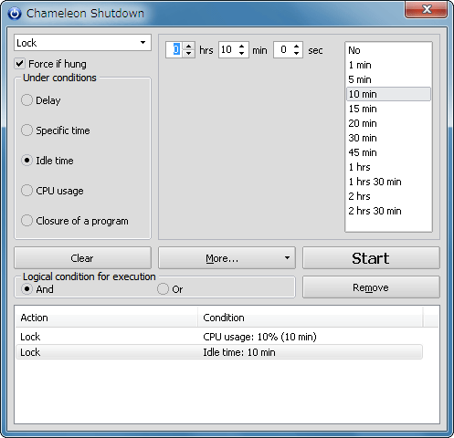Choose the Or logical condition
The width and height of the screenshot is (454, 438).
[x=163, y=289]
